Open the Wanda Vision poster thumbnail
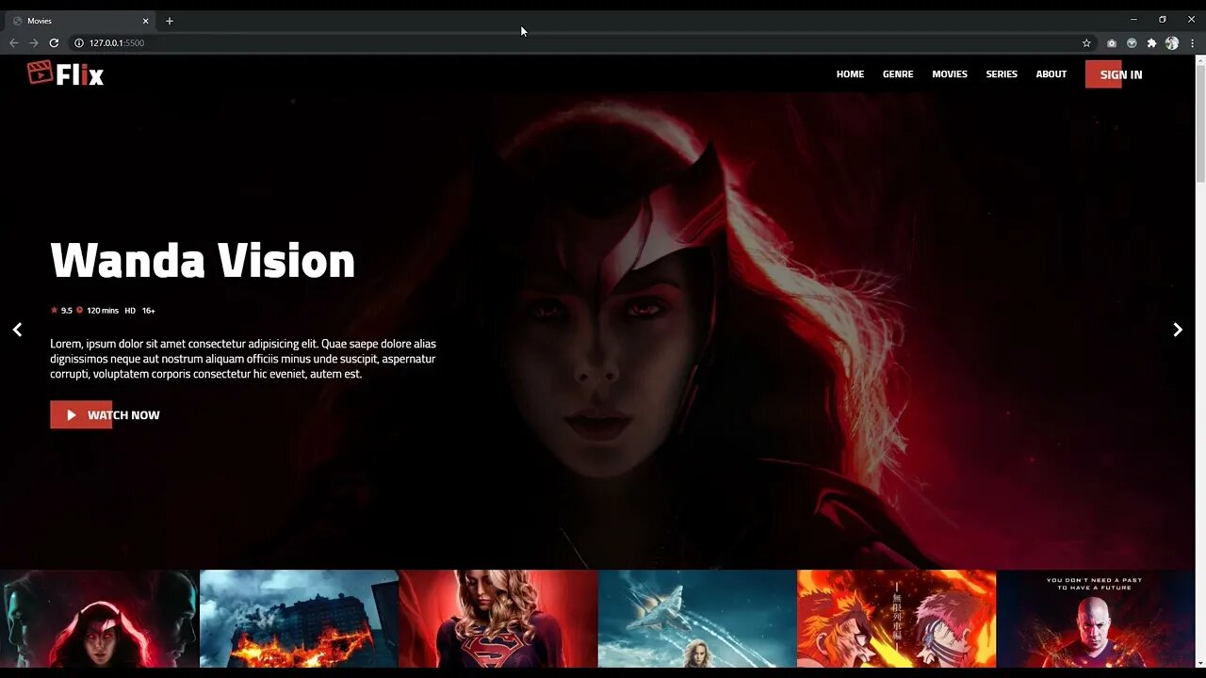Image resolution: width=1206 pixels, height=678 pixels. 99,619
